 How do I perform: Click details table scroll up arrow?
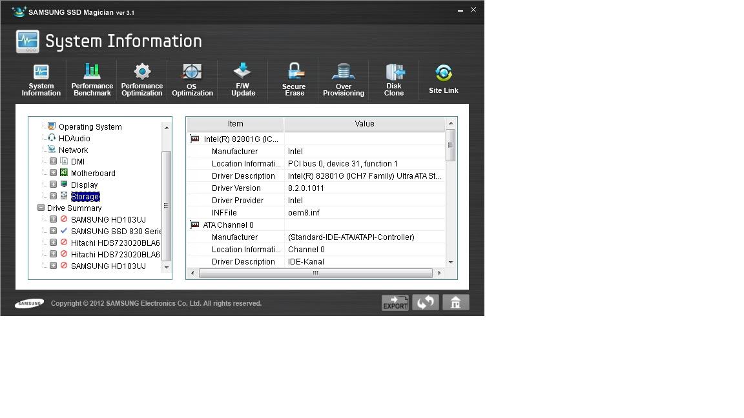pos(451,123)
